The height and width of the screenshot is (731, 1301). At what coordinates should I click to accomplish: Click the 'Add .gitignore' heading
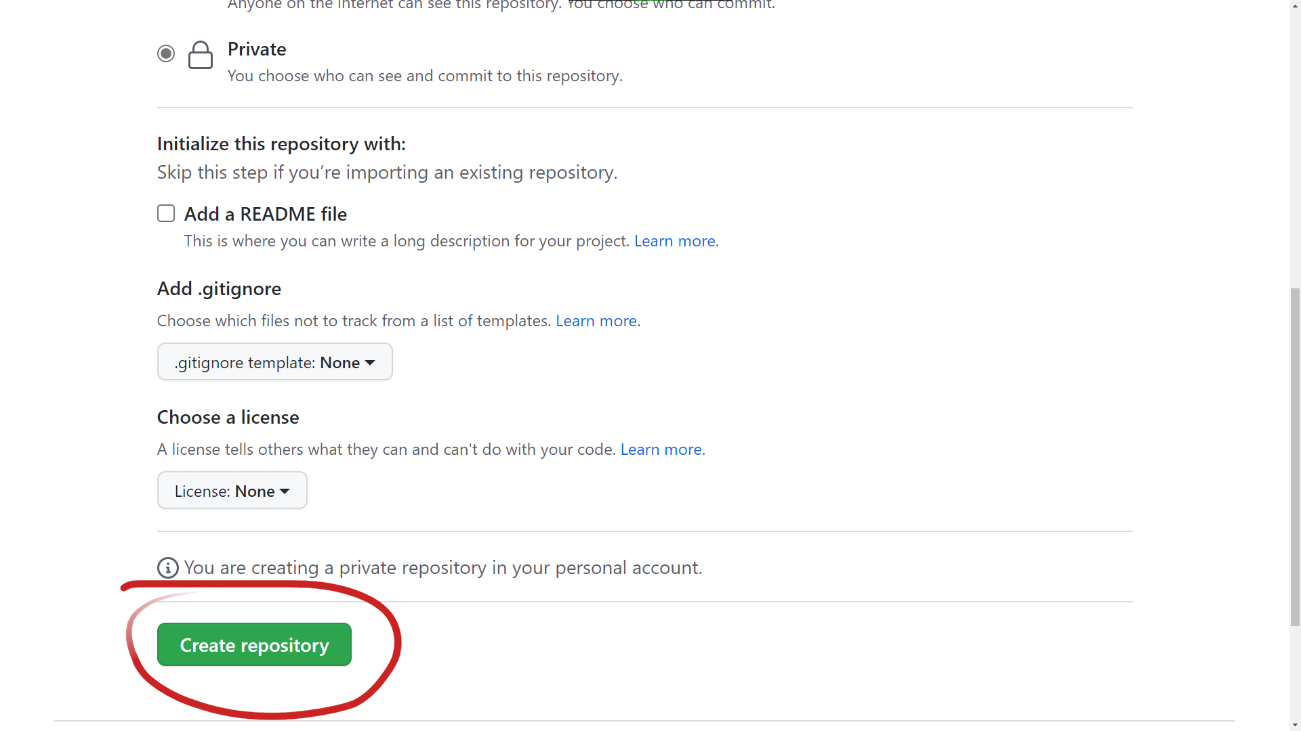click(x=219, y=288)
